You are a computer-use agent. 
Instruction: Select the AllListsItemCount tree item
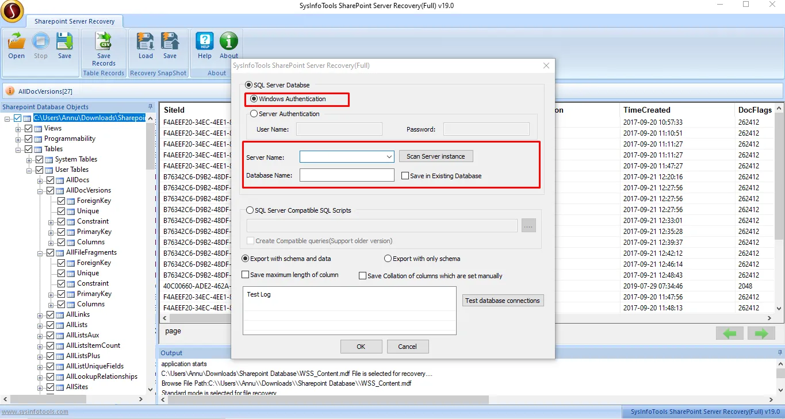[x=93, y=345]
